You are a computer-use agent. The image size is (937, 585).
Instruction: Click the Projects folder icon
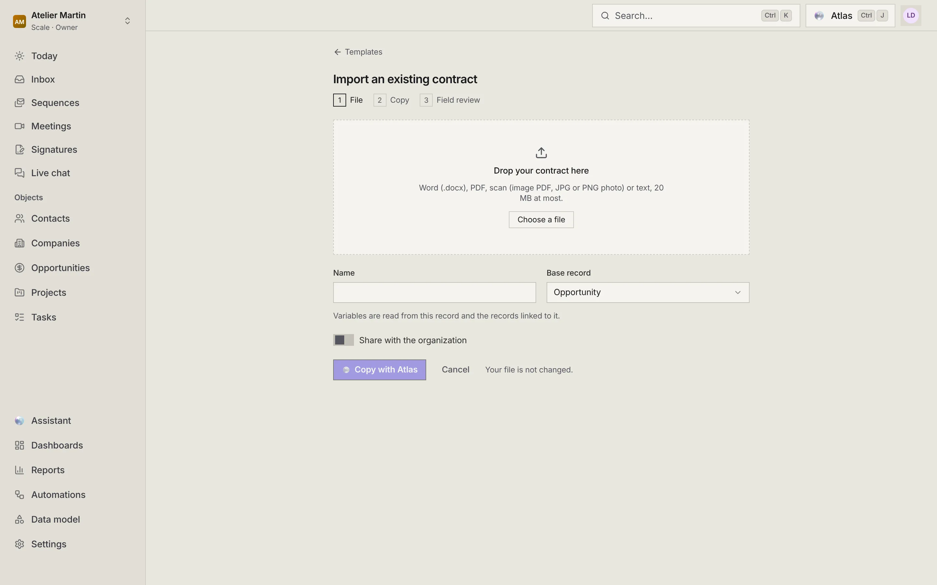click(x=20, y=292)
